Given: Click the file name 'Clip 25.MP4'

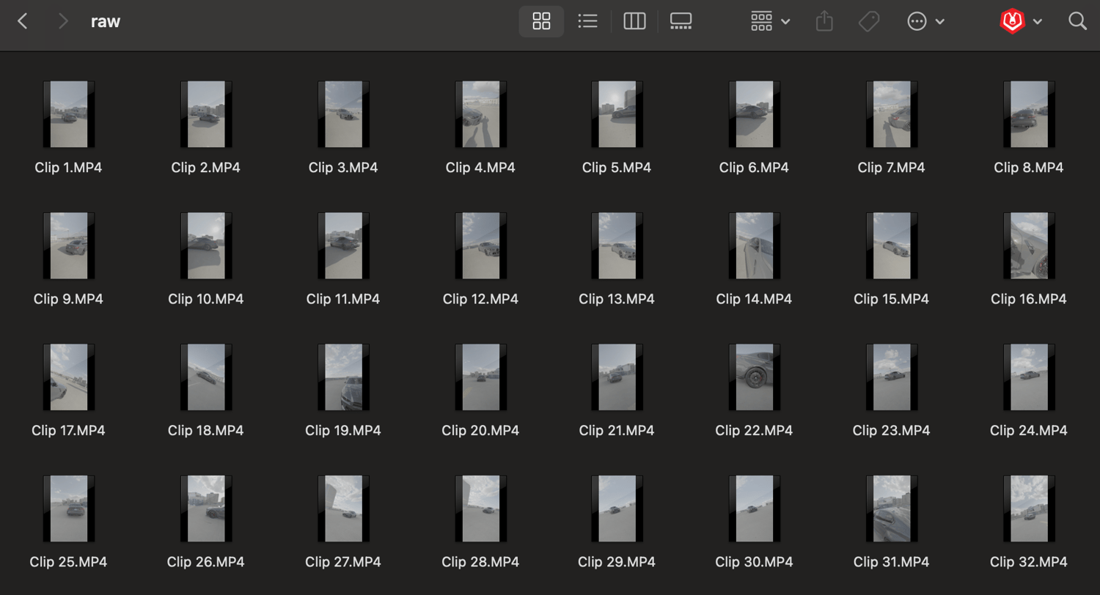Looking at the screenshot, I should point(68,563).
